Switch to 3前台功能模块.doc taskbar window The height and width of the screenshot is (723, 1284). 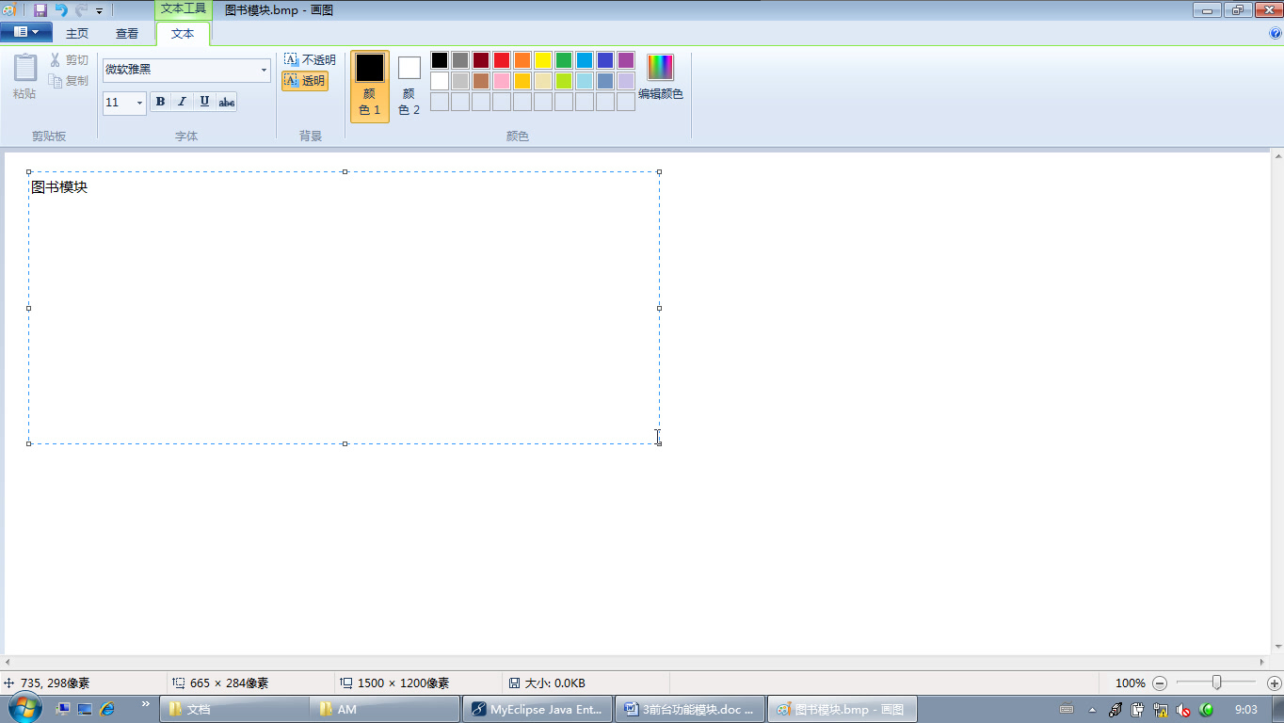click(689, 710)
